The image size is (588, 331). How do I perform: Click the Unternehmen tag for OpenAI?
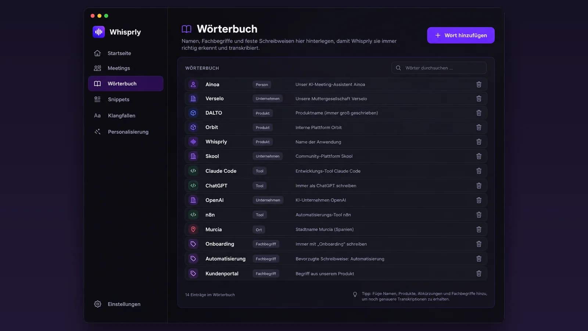tap(268, 200)
